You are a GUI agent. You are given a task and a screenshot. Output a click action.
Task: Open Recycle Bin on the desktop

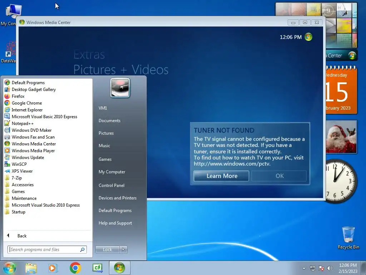pos(348,238)
